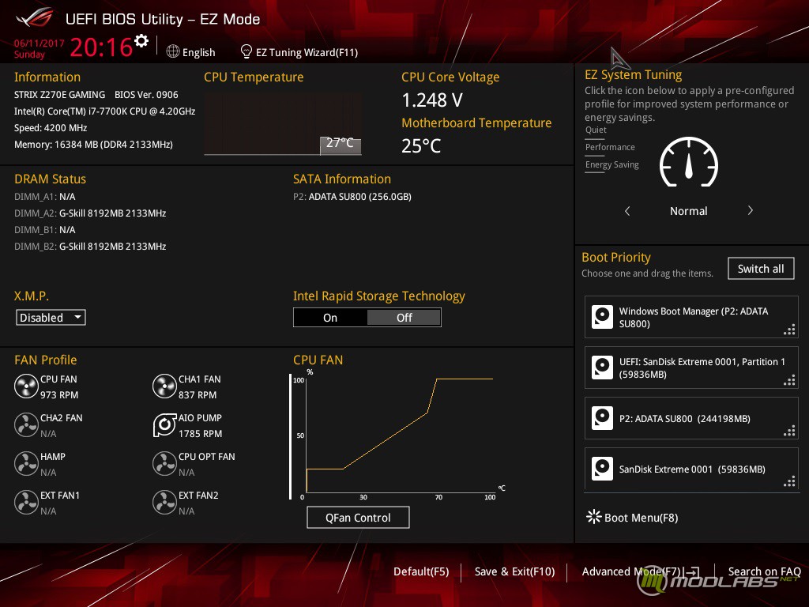Choose the Energy Saving tuning profile

(612, 165)
